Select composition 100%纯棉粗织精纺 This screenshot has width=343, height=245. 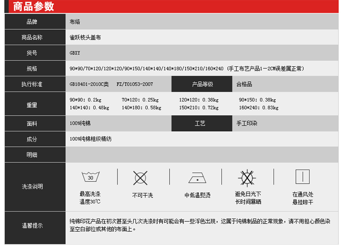[x=91, y=139]
